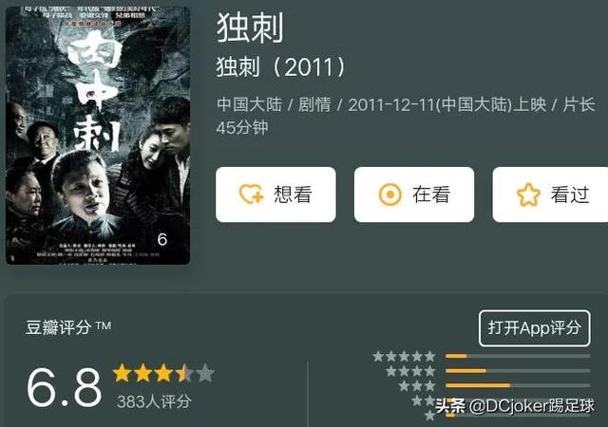The image size is (608, 427).
Task: Open the 独刺 movie poster thumbnail
Action: point(98,136)
